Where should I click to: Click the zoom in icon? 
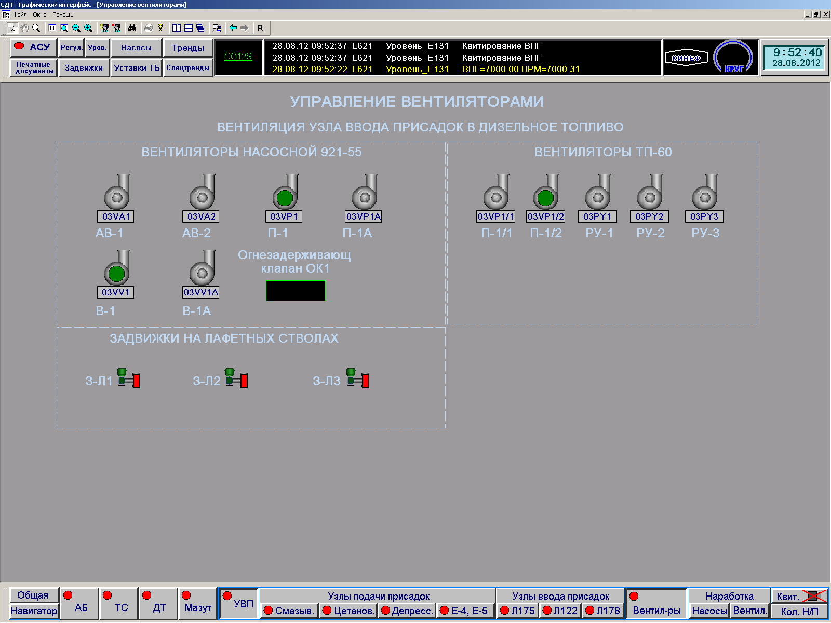click(88, 28)
